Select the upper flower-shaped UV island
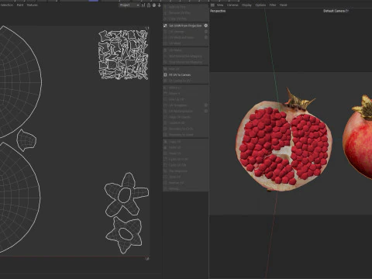Image resolution: width=372 pixels, height=279 pixels. pyautogui.click(x=126, y=195)
